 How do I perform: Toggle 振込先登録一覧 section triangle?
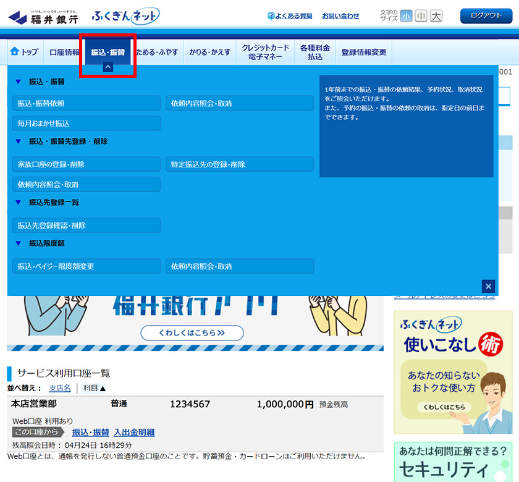coord(18,202)
